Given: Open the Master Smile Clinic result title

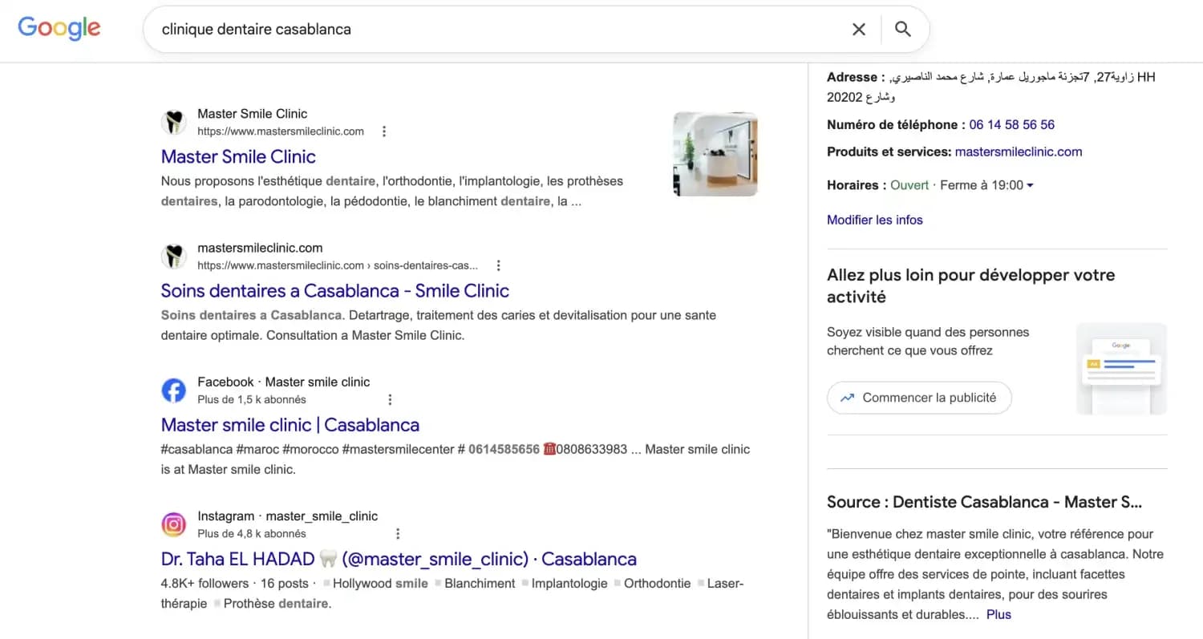Looking at the screenshot, I should (x=238, y=156).
